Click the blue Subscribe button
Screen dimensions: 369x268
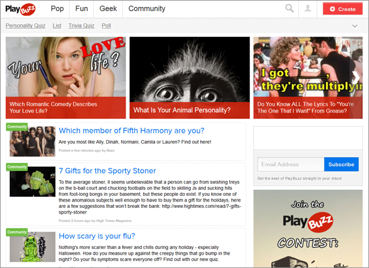pyautogui.click(x=341, y=164)
